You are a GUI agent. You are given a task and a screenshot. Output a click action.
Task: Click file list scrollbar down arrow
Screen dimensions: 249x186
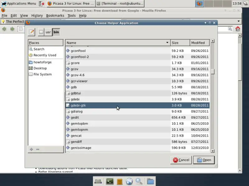coord(213,151)
